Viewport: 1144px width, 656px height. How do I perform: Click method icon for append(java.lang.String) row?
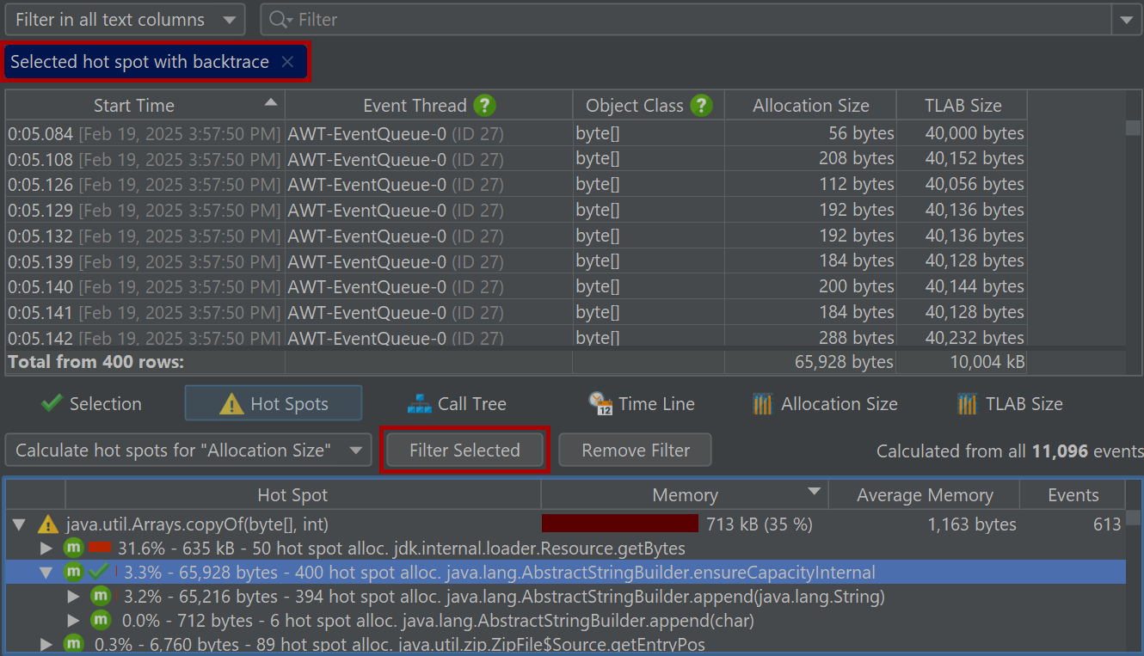click(101, 596)
